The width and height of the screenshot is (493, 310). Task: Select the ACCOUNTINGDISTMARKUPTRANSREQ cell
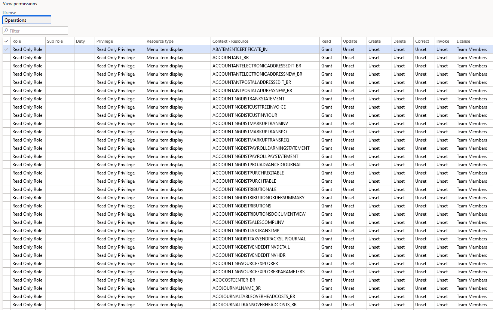pos(265,140)
